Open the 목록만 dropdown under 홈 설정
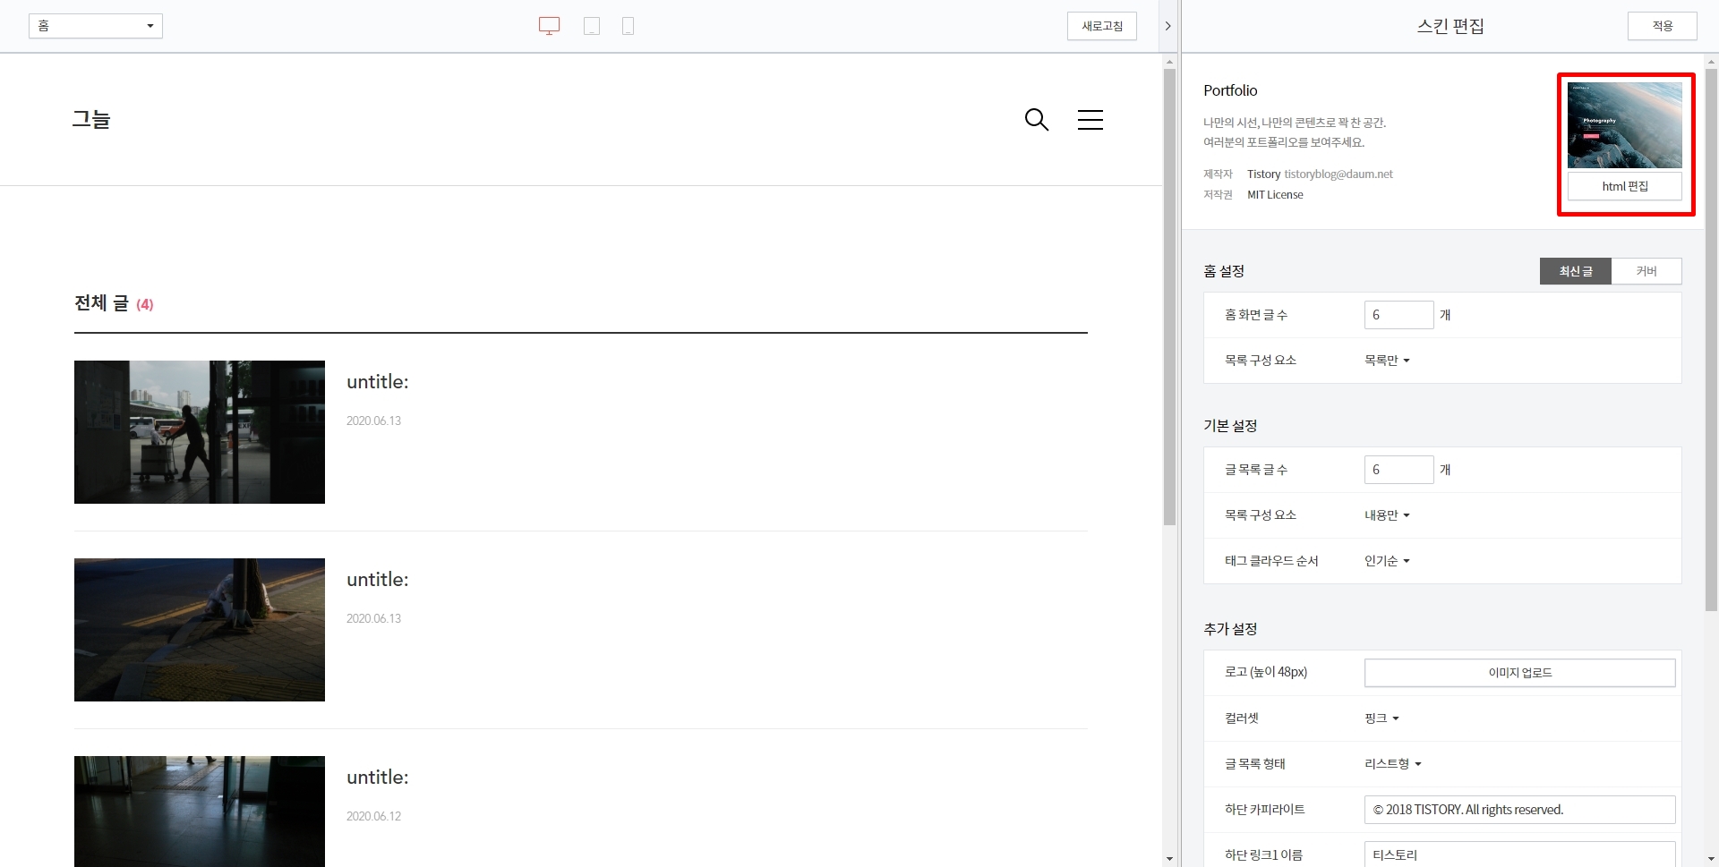Screen dimensions: 1719x867 tap(1387, 361)
